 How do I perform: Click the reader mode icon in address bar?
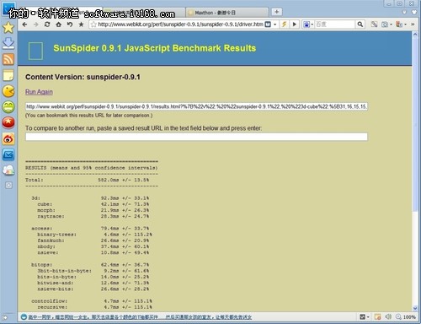coord(268,24)
